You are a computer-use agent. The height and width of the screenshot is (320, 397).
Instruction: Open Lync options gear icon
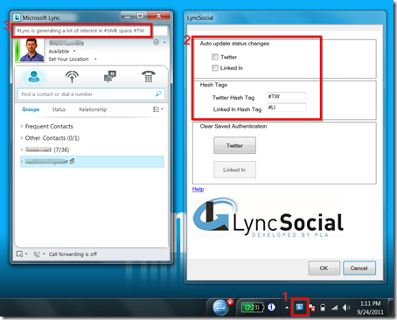[157, 43]
